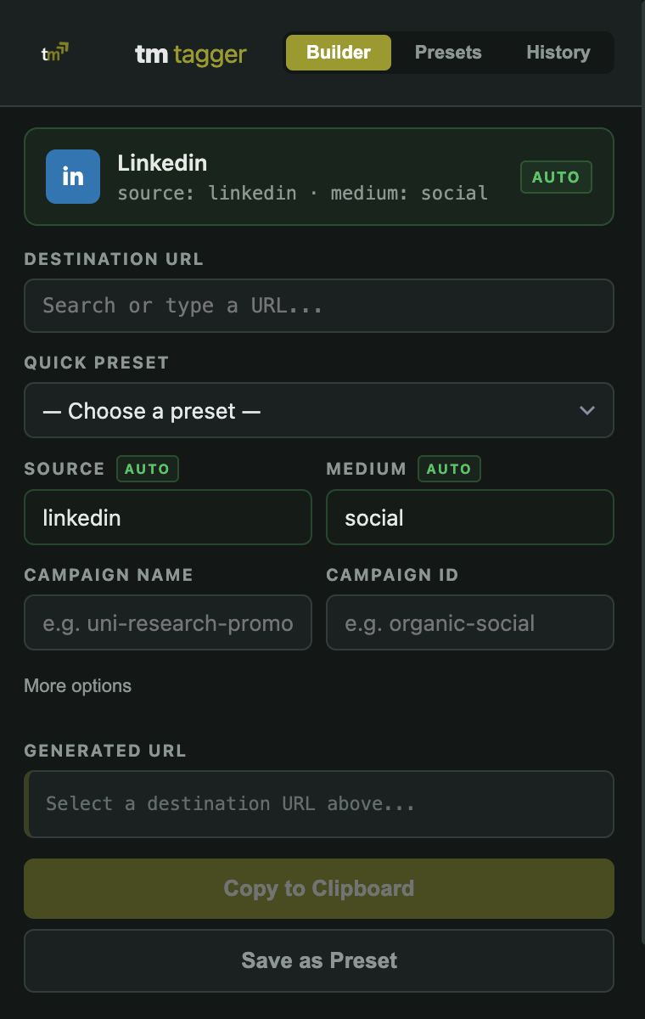
Task: Click the Generated URL output box
Action: point(319,803)
